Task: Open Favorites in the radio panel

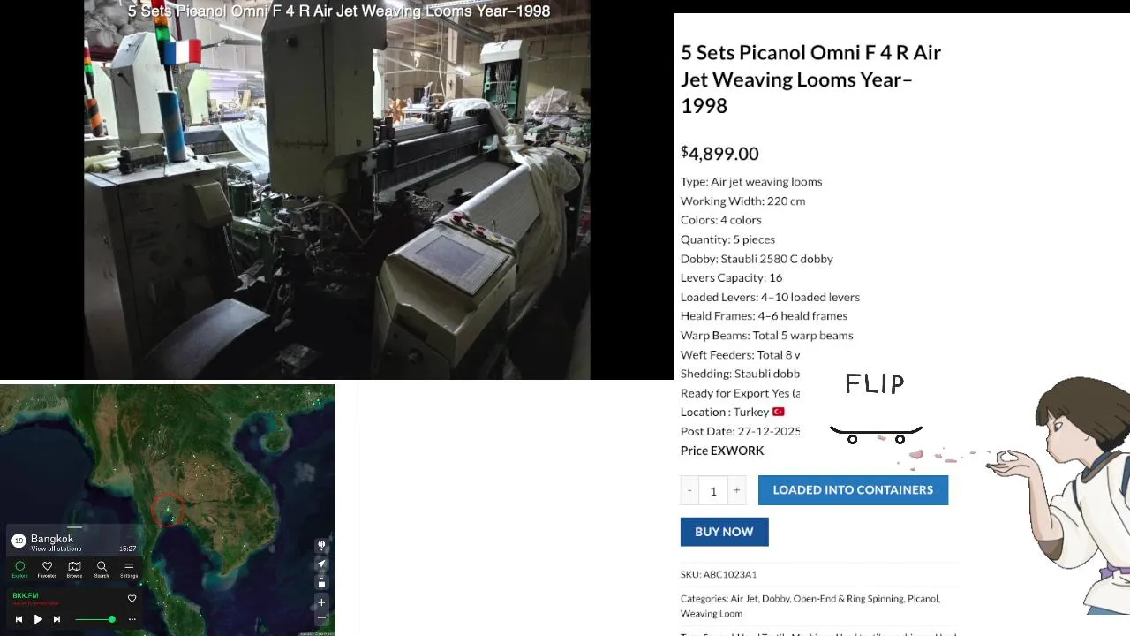Action: pos(47,569)
